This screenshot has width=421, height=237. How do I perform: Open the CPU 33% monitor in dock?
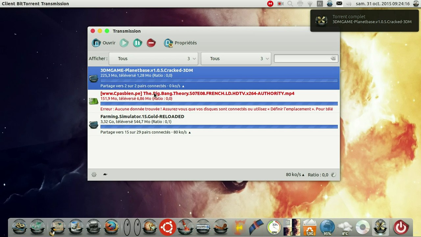274,227
